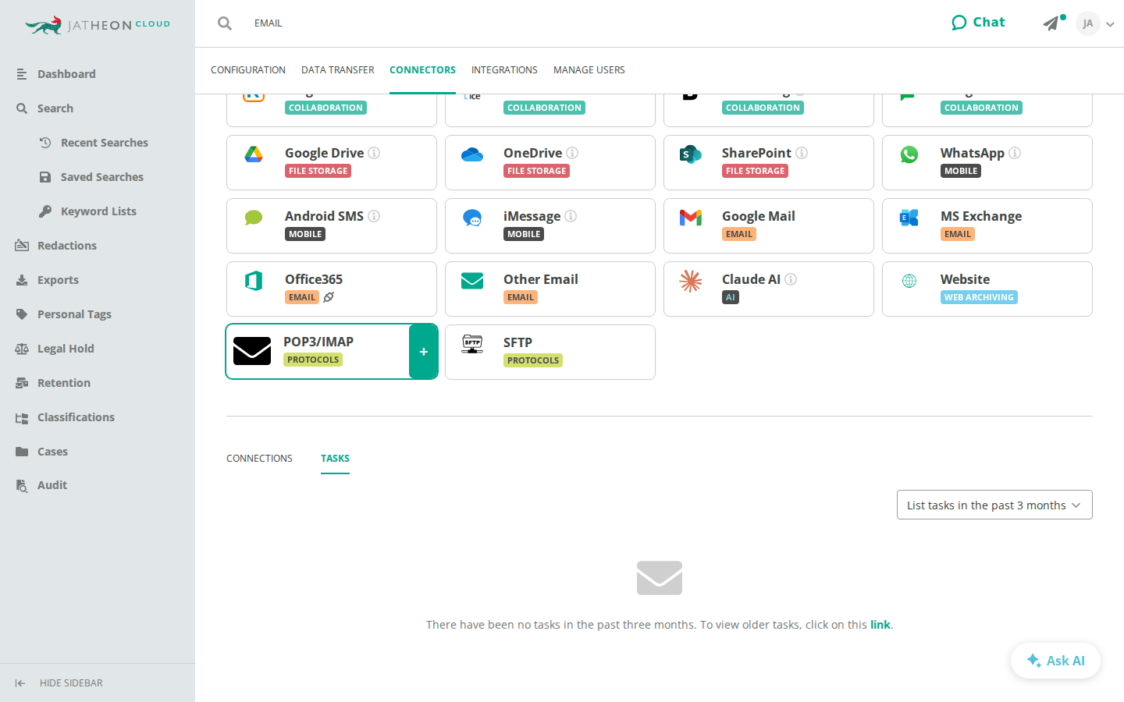Click Office365 connection link icon

tap(329, 297)
